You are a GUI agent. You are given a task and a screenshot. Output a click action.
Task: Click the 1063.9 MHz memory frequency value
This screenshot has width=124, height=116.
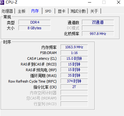point(74,47)
